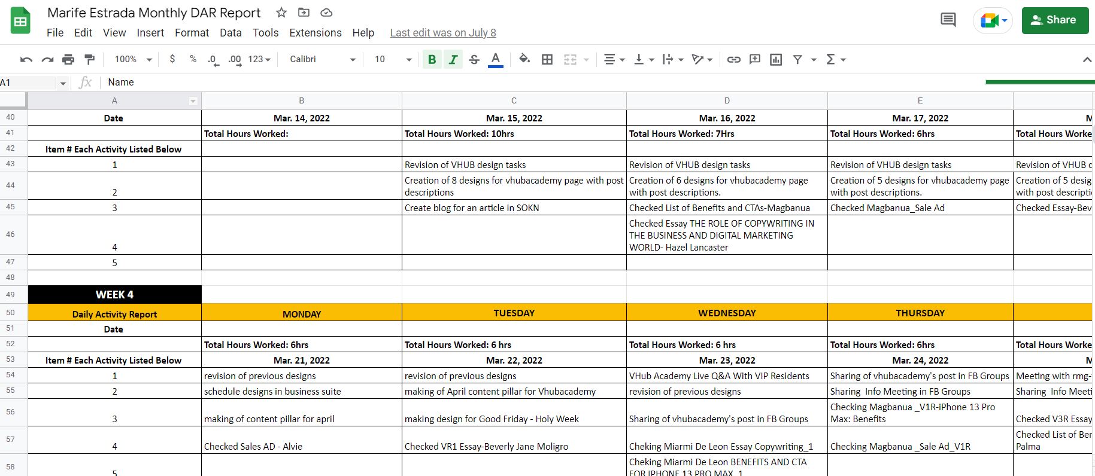This screenshot has width=1095, height=476.
Task: Toggle strikethrough formatting
Action: pos(474,59)
